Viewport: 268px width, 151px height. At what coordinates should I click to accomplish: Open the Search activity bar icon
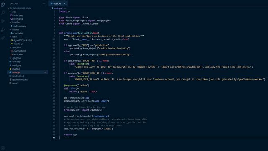pos(3,13)
